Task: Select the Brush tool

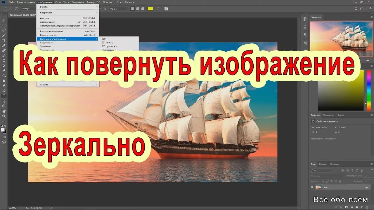Action: click(x=4, y=55)
